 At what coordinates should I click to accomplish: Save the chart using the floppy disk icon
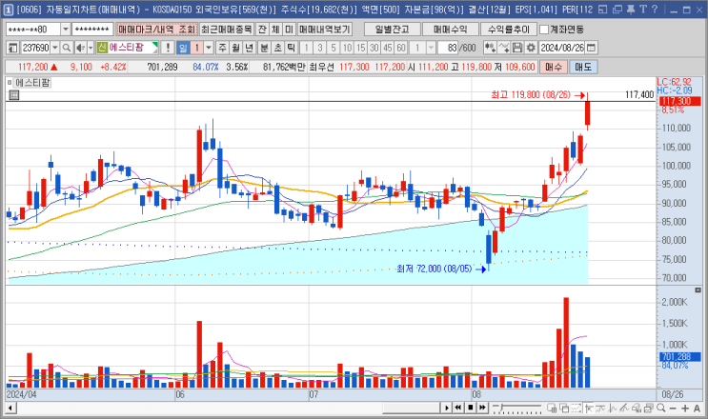tap(518, 48)
